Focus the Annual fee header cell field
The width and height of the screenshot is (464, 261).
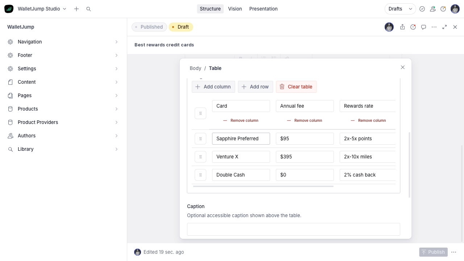[x=305, y=106]
